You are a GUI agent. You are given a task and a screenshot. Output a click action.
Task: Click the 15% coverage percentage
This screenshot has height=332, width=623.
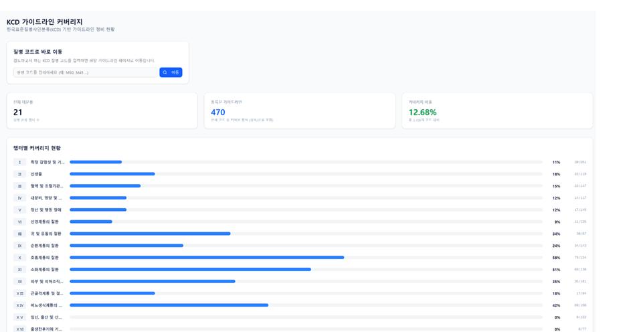click(x=556, y=186)
